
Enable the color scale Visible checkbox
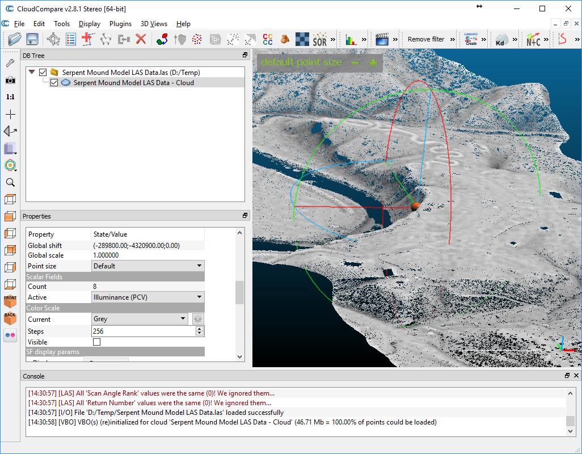pos(96,342)
